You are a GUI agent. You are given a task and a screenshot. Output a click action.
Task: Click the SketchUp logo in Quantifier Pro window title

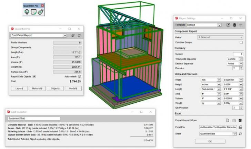(x=12, y=29)
